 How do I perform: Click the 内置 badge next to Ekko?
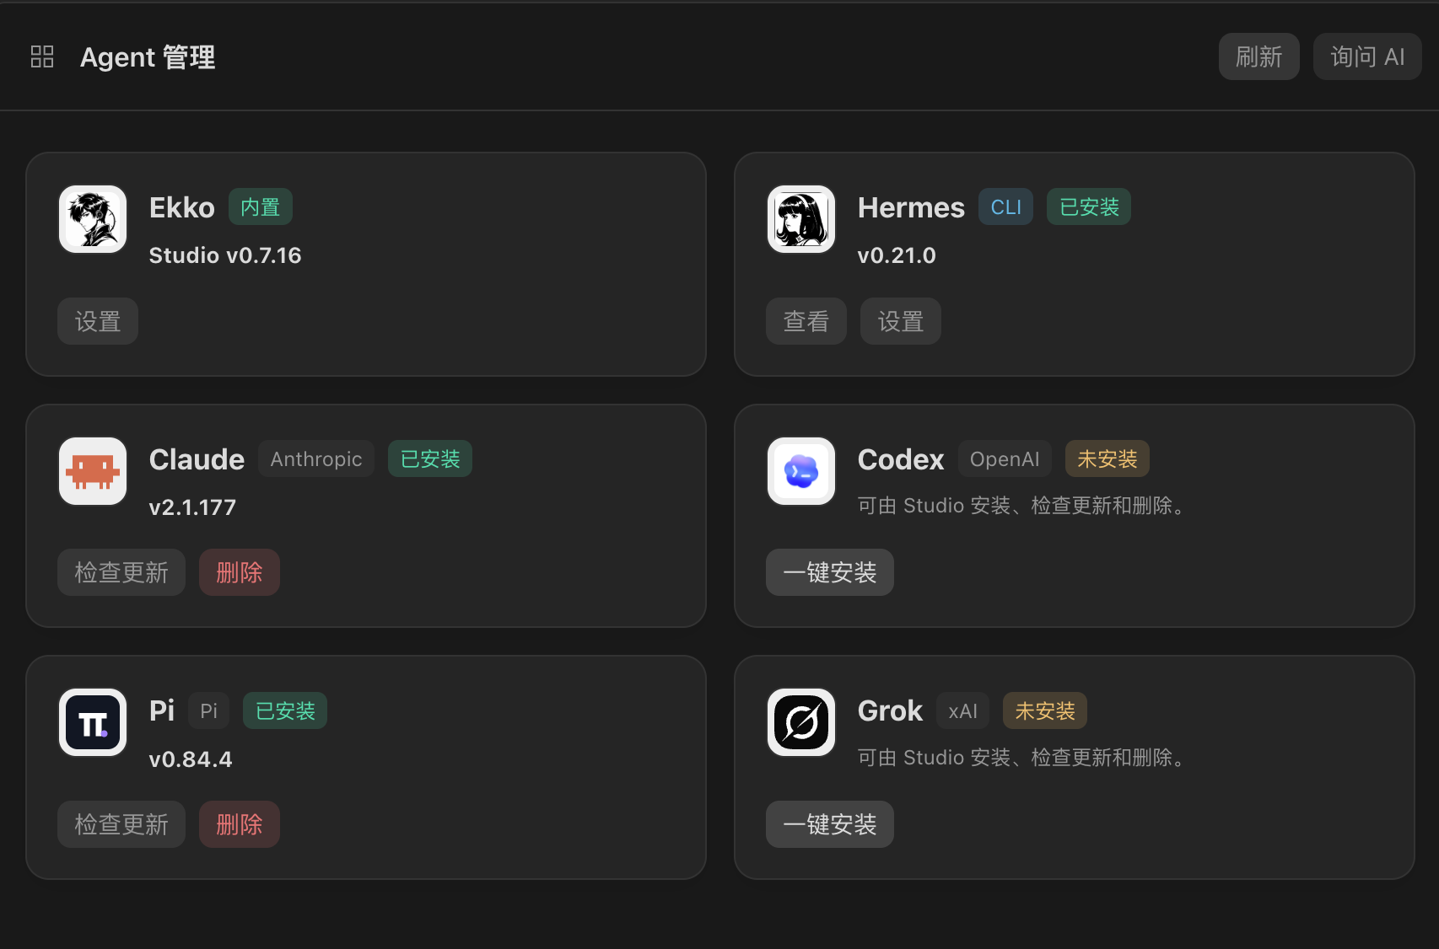[261, 206]
